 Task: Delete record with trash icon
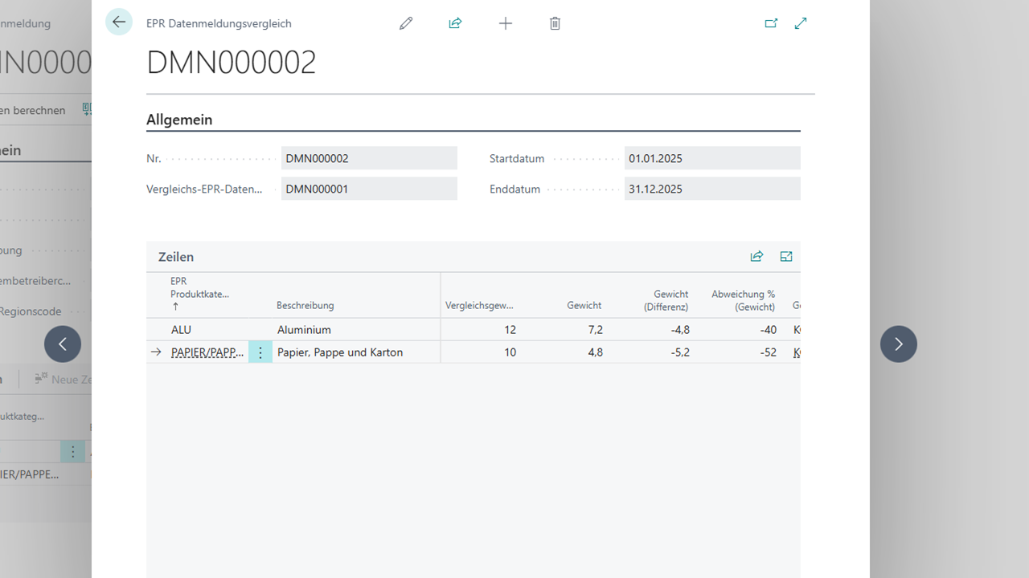[555, 23]
